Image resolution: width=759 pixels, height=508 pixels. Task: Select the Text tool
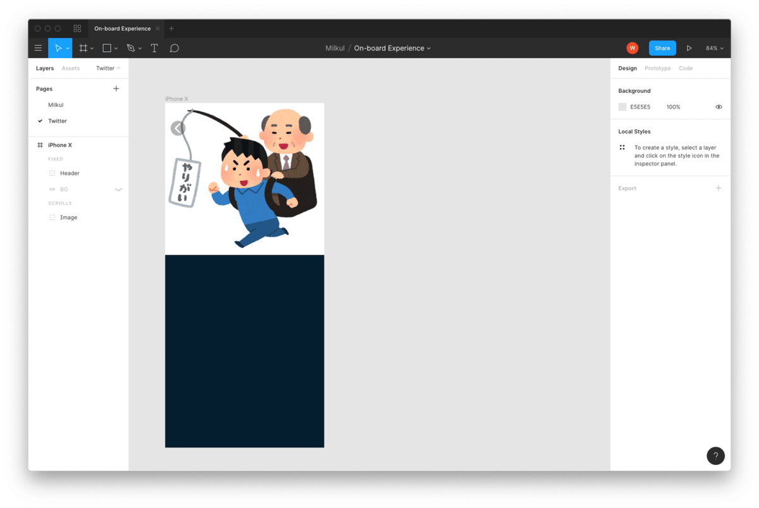pos(154,48)
